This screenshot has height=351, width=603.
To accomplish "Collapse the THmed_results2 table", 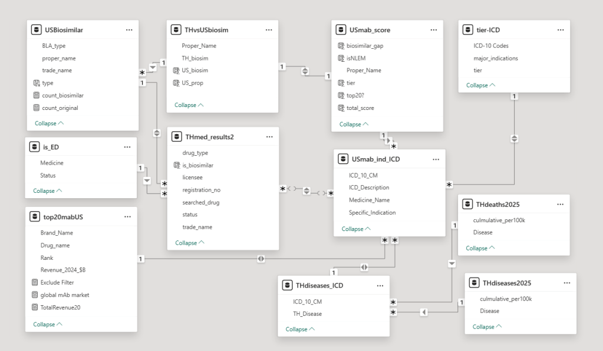I will click(x=189, y=243).
